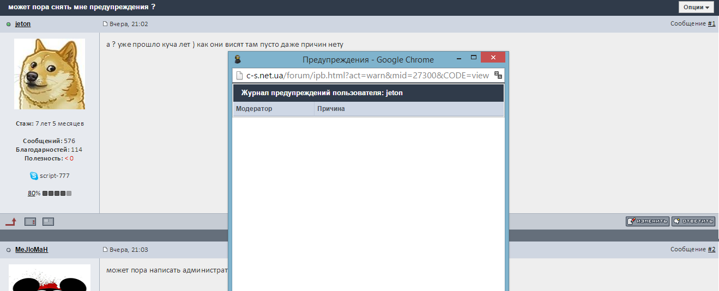Click MeJIoMaH's avatar image
This screenshot has height=291, width=719.
point(50,277)
